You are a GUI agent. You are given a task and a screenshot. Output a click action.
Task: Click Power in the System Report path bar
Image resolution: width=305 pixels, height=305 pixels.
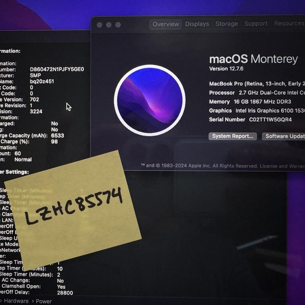[x=44, y=301]
